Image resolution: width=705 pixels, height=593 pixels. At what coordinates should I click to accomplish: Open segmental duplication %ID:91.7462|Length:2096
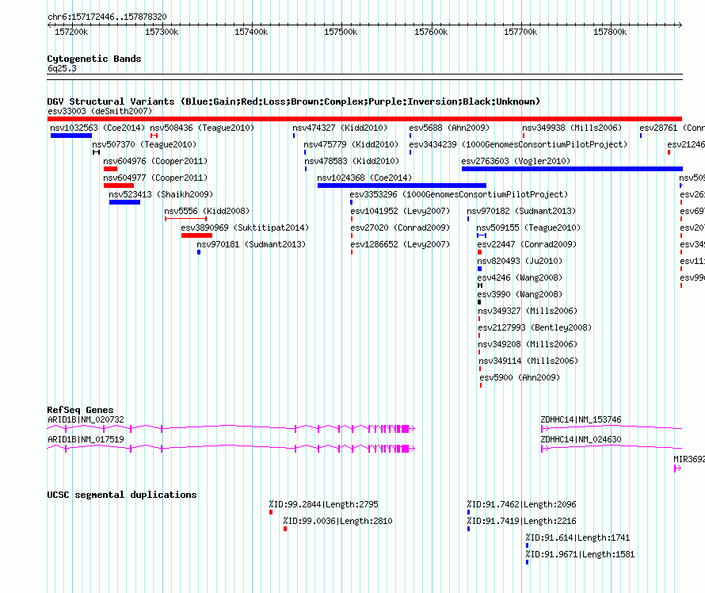coord(521,504)
